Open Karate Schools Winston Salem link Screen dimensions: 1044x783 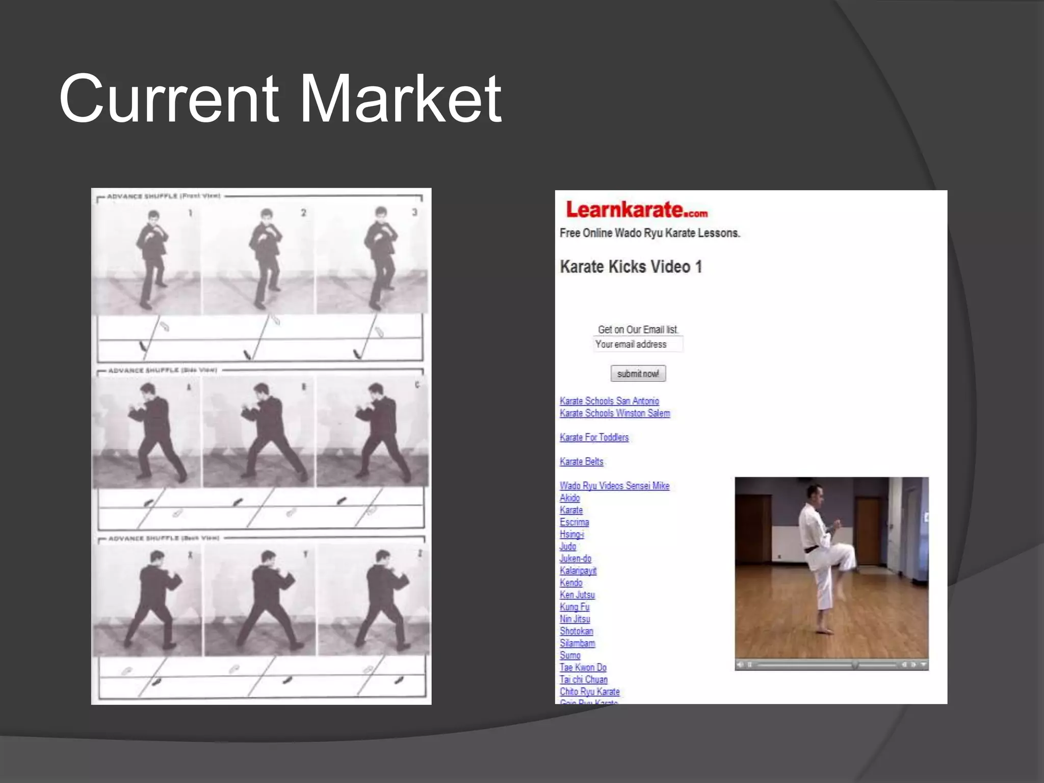[x=615, y=413]
